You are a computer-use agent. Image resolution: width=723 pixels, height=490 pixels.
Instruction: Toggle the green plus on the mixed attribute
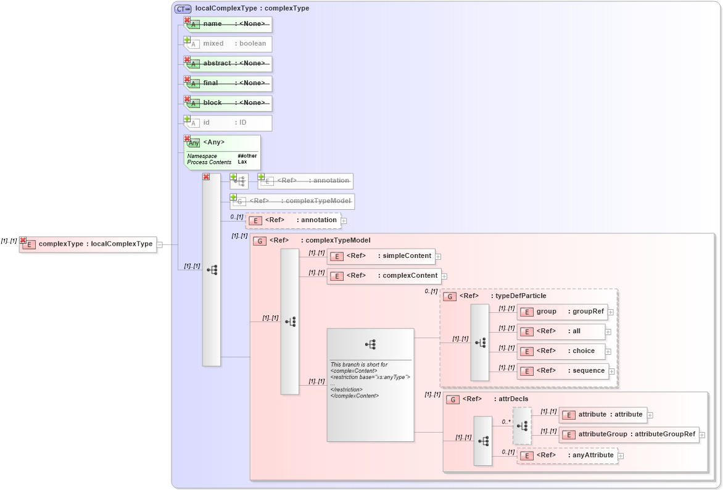tap(186, 40)
